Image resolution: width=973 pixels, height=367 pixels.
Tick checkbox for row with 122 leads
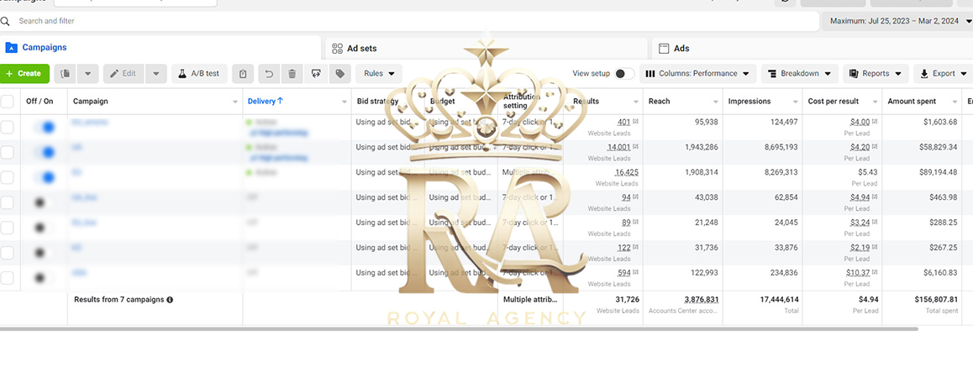pos(7,253)
